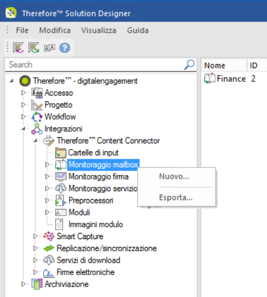Open the Guida menu
Image resolution: width=267 pixels, height=297 pixels.
(x=138, y=30)
